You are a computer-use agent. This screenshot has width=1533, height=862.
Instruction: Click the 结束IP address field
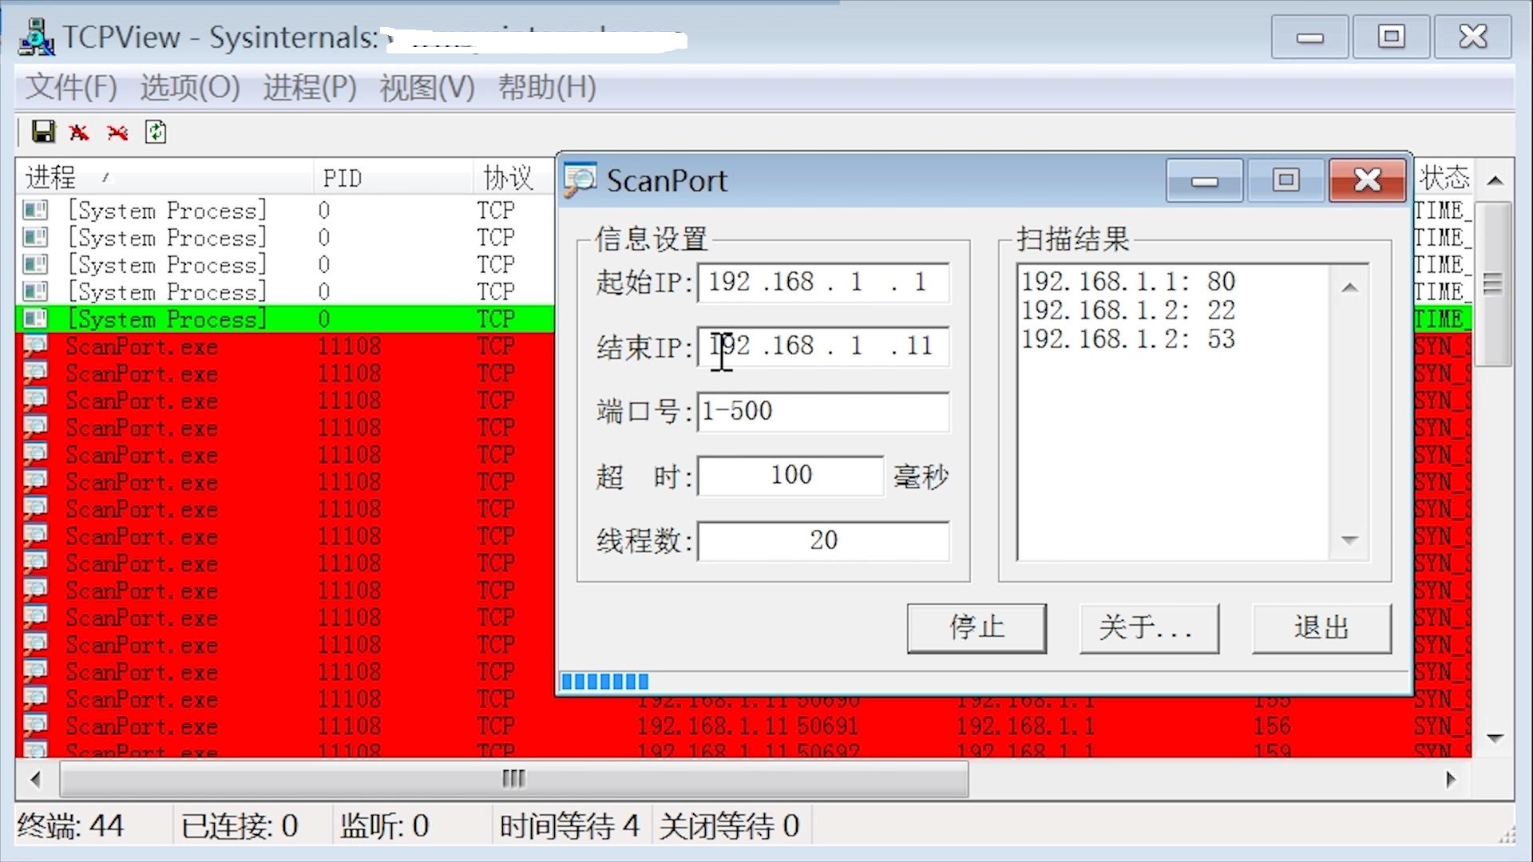click(823, 346)
